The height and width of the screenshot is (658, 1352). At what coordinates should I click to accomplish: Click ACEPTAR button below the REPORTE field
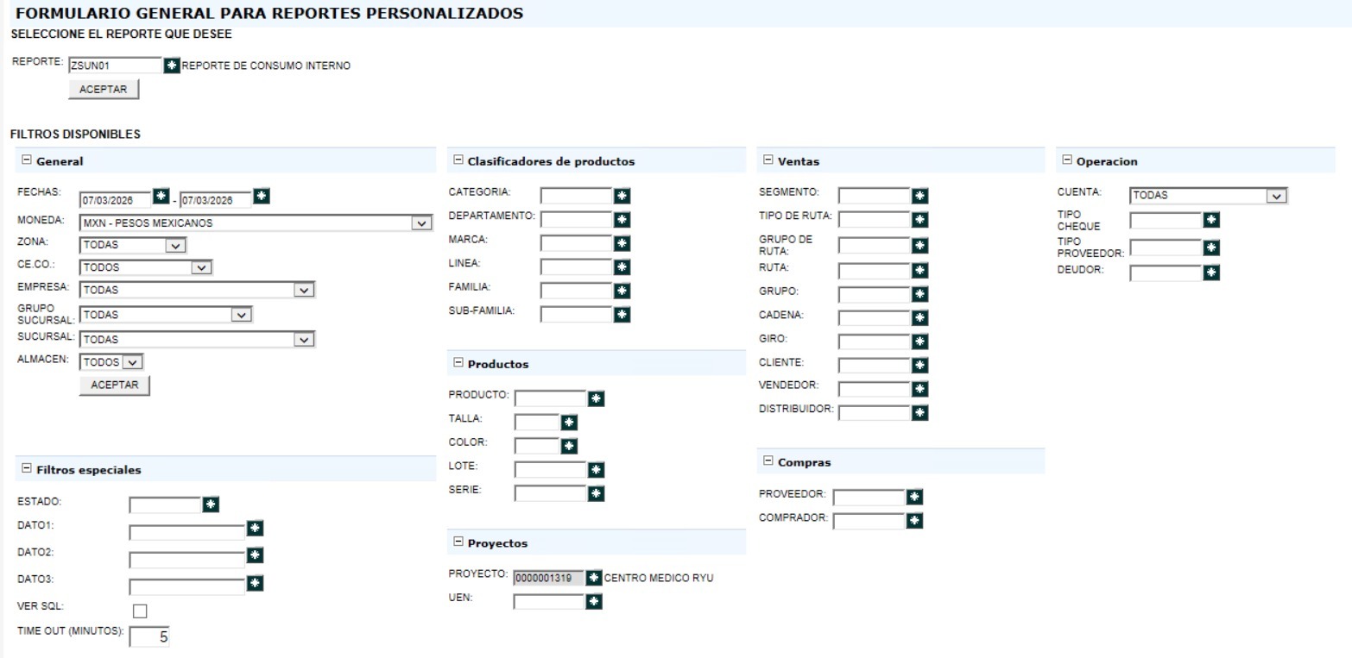pos(103,90)
